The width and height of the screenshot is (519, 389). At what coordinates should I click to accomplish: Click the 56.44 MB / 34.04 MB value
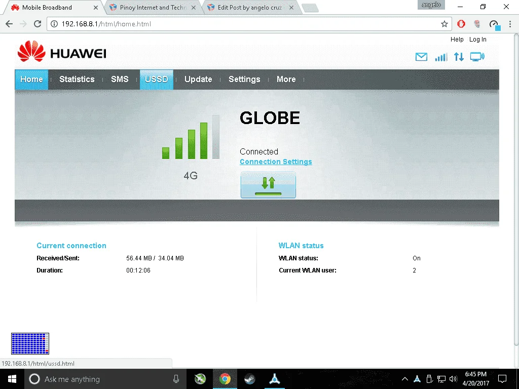[155, 258]
